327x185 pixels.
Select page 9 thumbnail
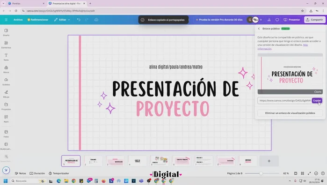(248, 161)
